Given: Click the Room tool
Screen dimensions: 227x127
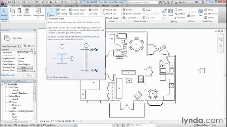Looking at the screenshot, I should [127, 10].
